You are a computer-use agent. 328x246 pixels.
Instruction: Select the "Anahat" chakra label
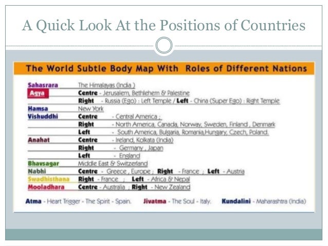39,140
